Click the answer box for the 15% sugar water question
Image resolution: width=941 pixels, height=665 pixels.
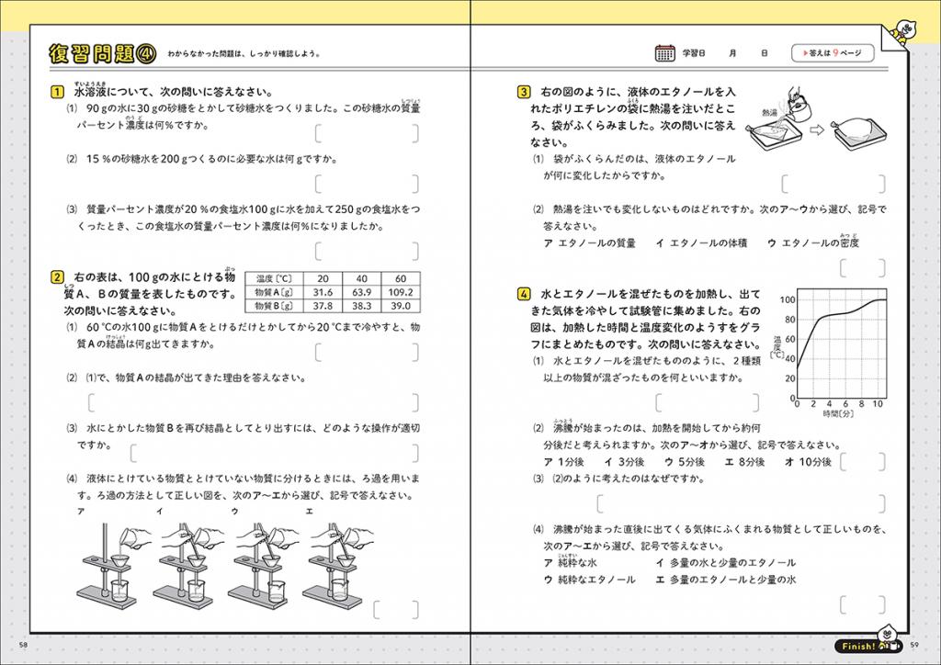(367, 184)
